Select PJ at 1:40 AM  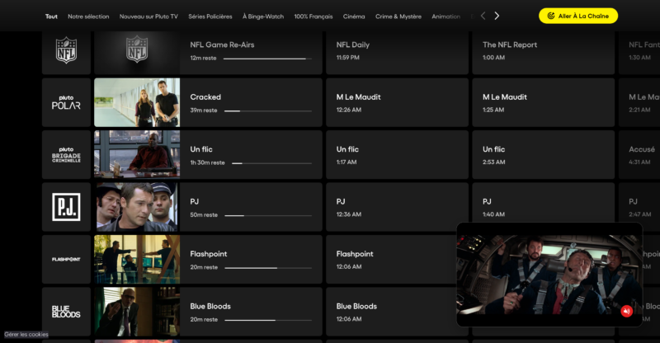(x=544, y=202)
